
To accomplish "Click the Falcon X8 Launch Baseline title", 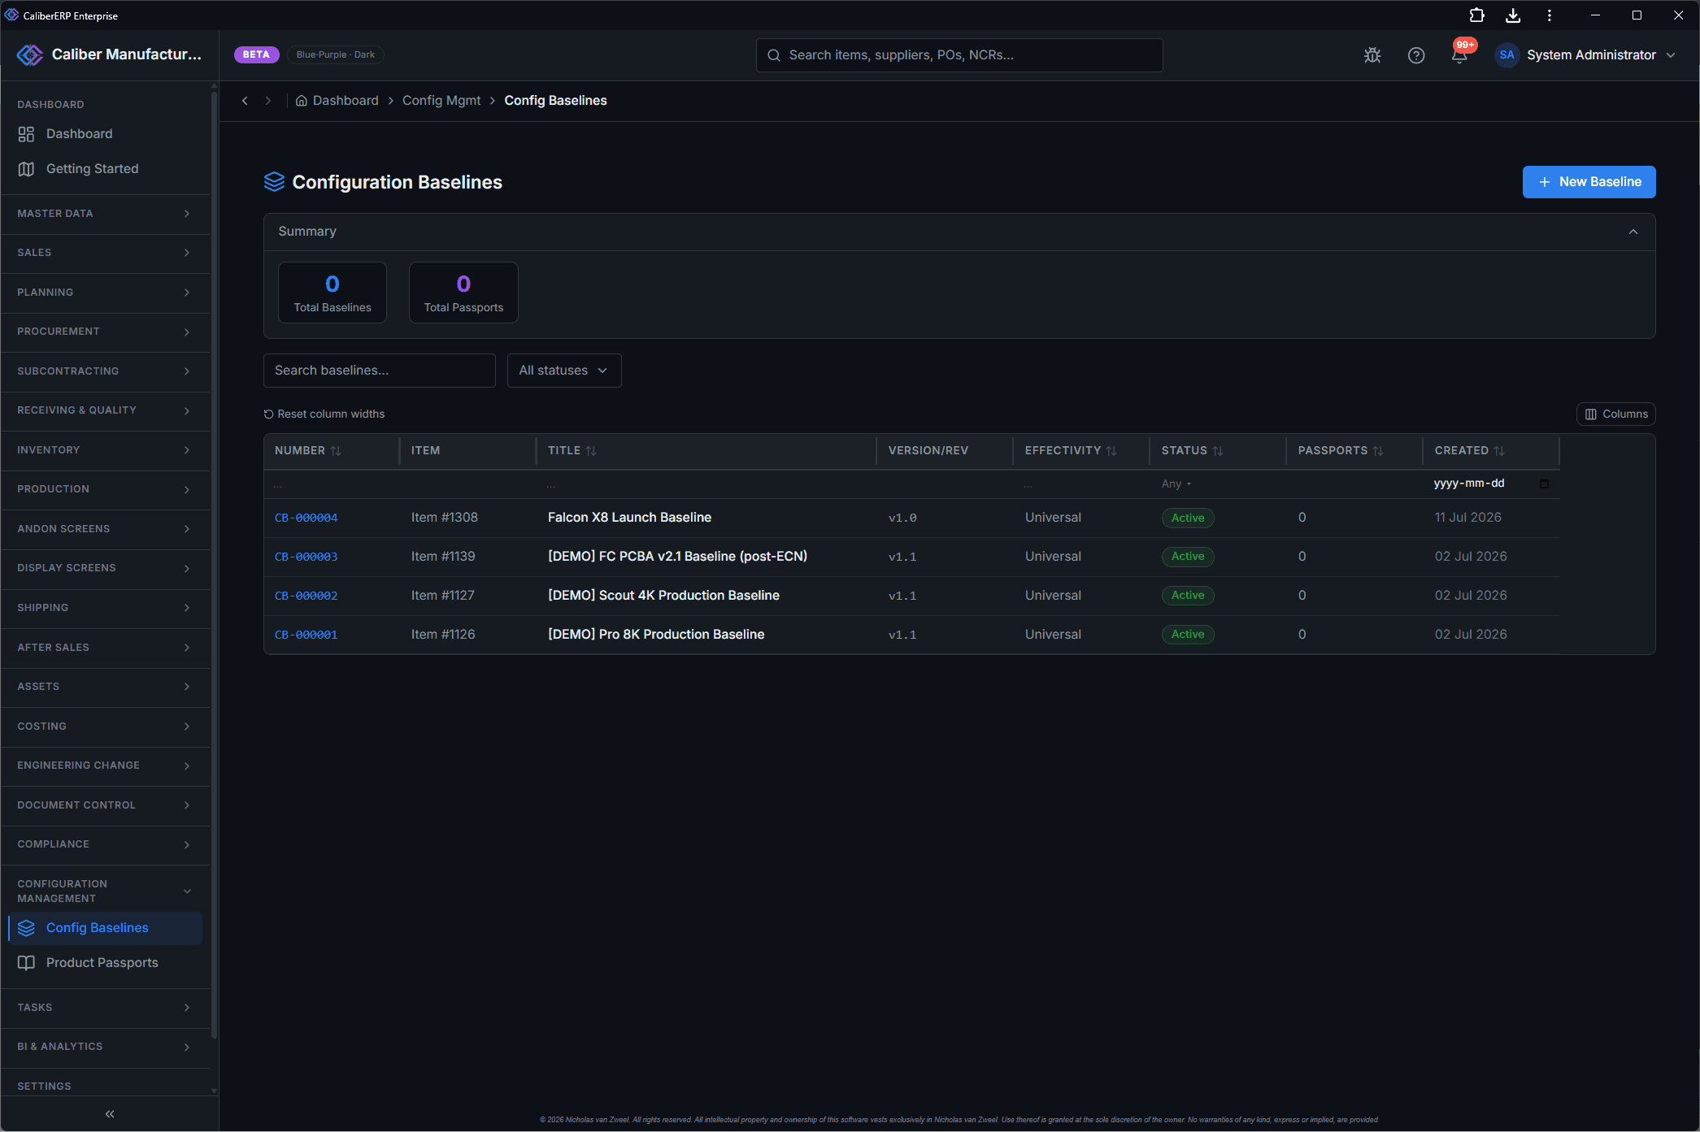I will click(x=629, y=518).
